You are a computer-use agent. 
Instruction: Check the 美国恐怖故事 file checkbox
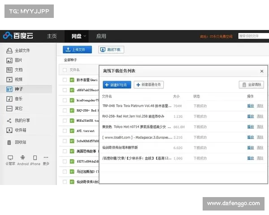pos(65,151)
